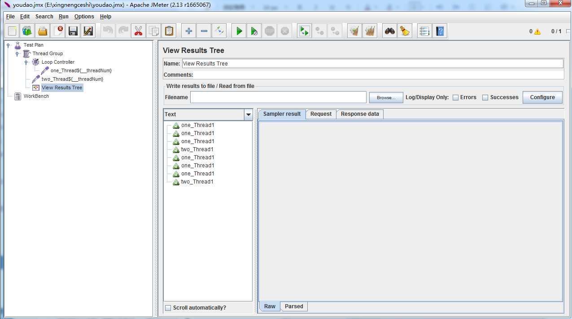Click the Function Helper list icon
The width and height of the screenshot is (572, 319).
[x=424, y=31]
